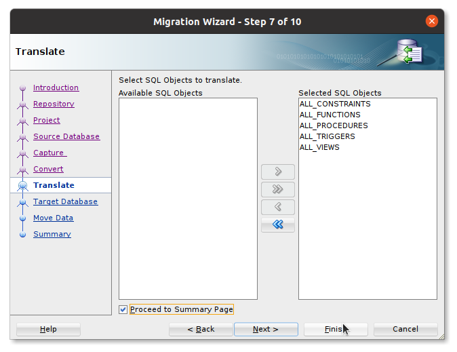Select the Translate step

[54, 185]
